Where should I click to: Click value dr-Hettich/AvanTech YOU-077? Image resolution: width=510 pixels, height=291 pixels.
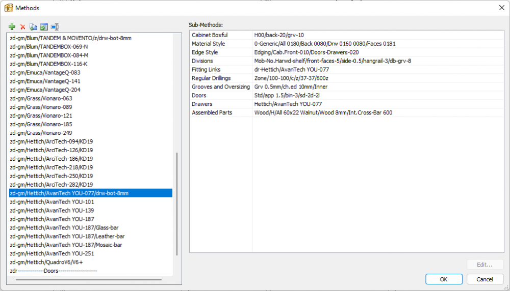pyautogui.click(x=292, y=69)
